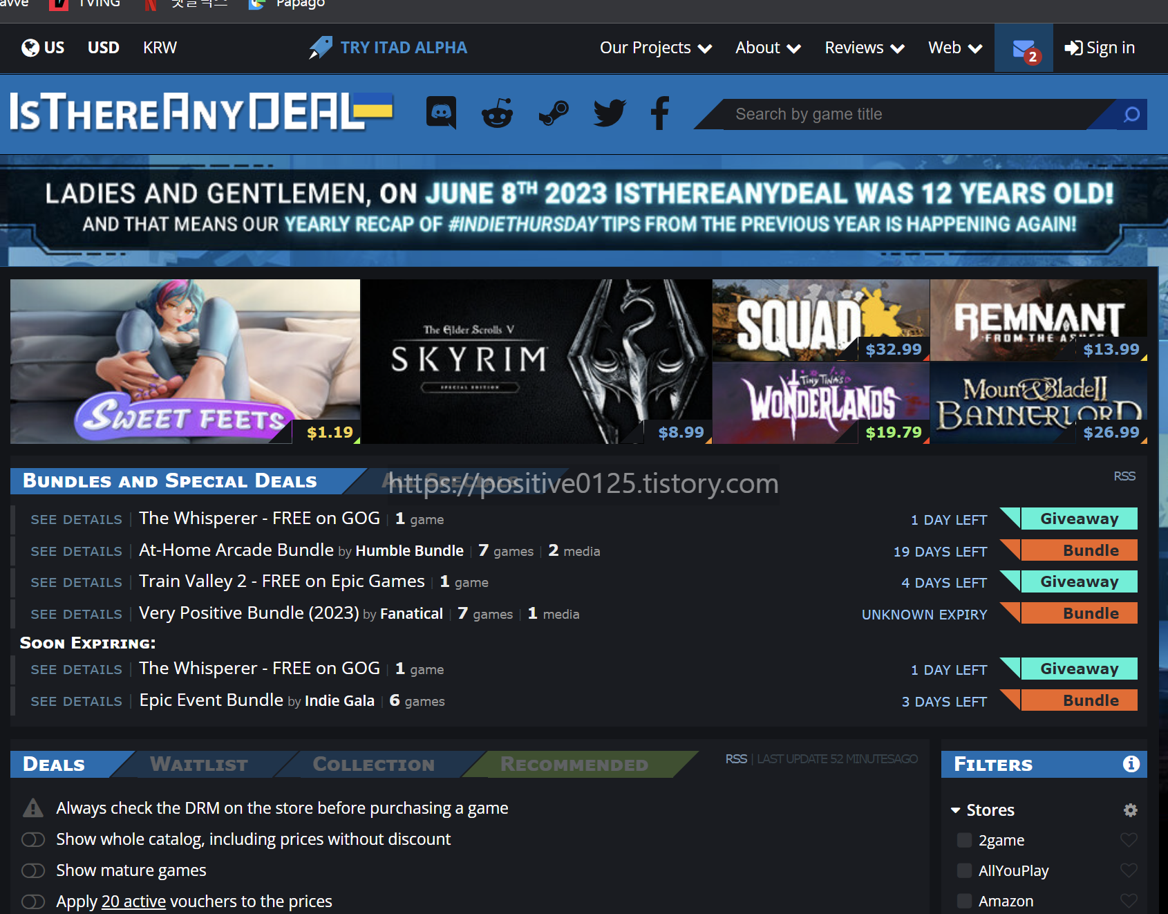Switch to the Waitlist tab
The width and height of the screenshot is (1168, 914).
tap(199, 764)
